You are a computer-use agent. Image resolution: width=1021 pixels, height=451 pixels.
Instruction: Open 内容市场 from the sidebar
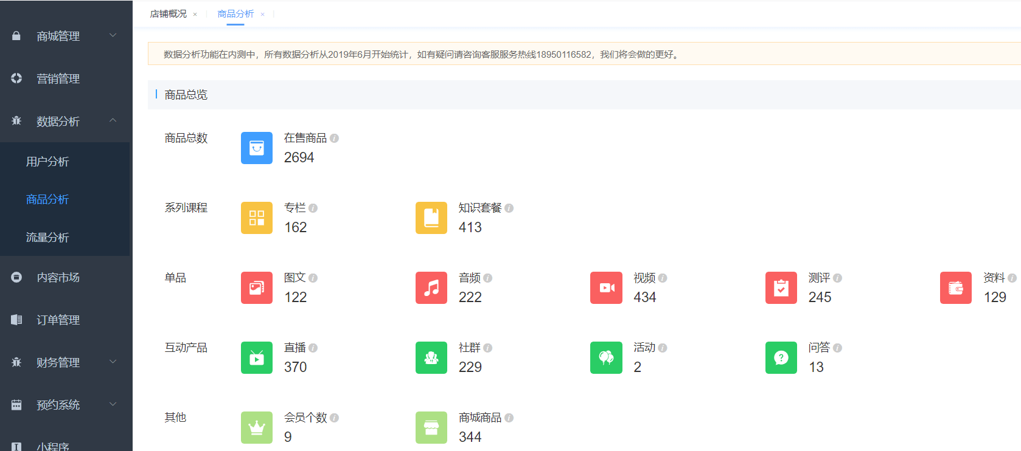click(58, 278)
